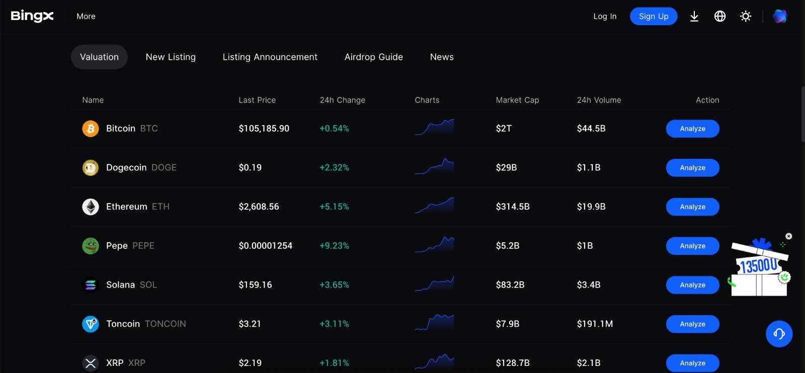Click the Ethereum coin icon

[x=91, y=207]
